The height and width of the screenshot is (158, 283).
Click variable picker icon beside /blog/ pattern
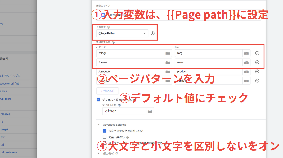168,53
